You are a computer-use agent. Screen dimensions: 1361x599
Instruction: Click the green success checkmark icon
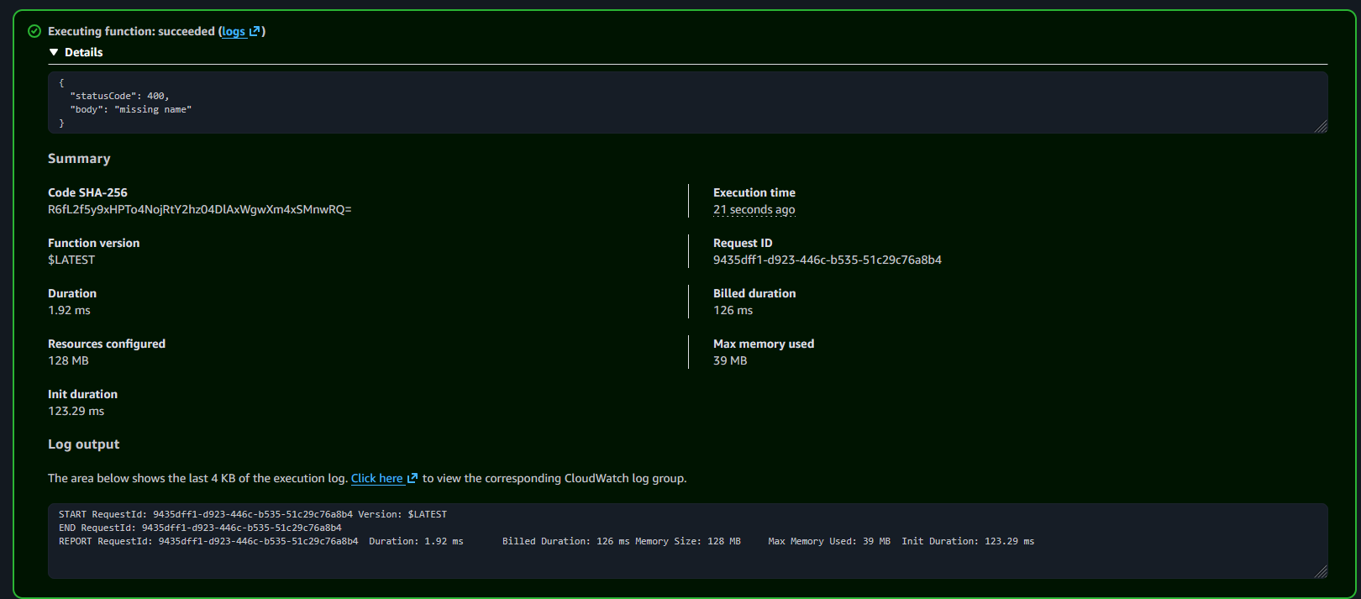tap(34, 31)
